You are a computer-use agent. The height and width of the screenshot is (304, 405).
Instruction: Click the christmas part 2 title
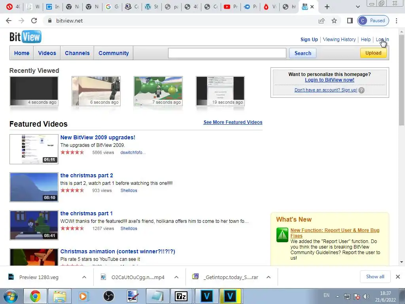tap(87, 175)
